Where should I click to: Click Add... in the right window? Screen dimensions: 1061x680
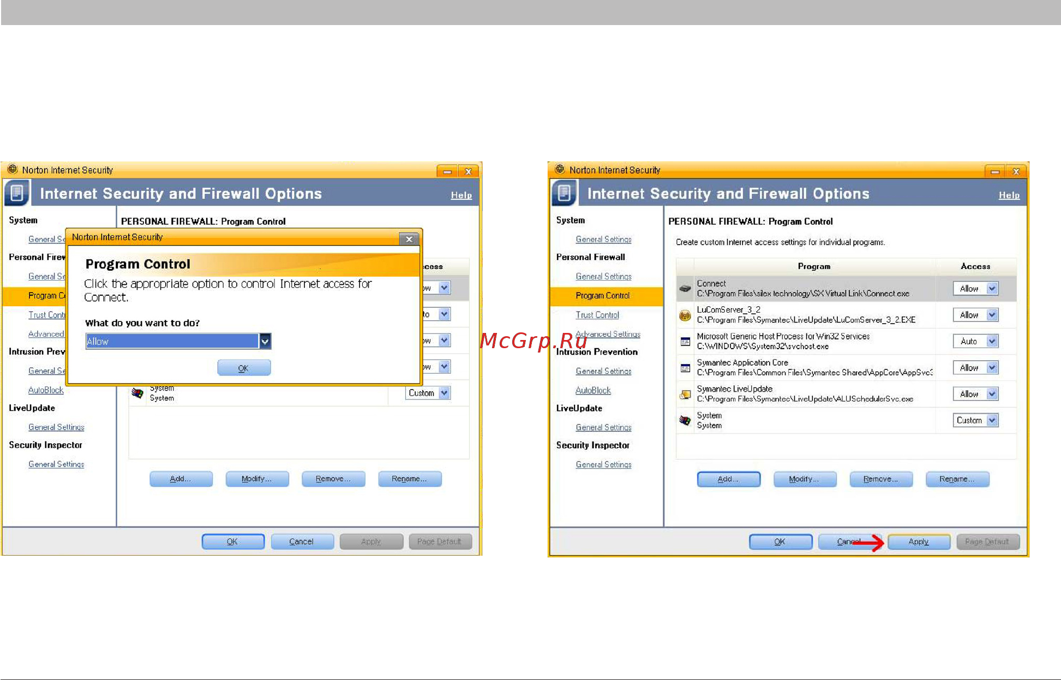coord(728,479)
